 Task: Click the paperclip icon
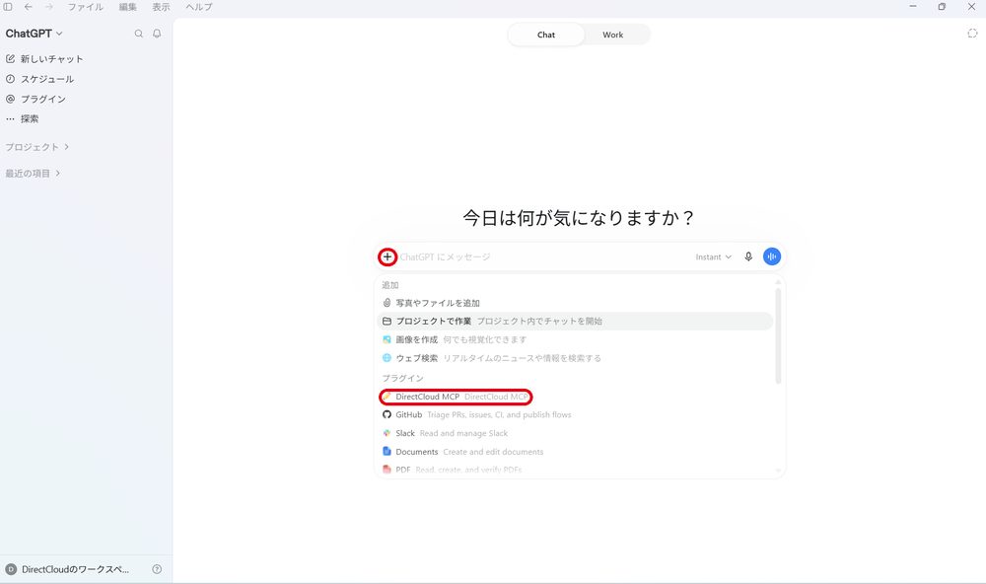(x=387, y=303)
